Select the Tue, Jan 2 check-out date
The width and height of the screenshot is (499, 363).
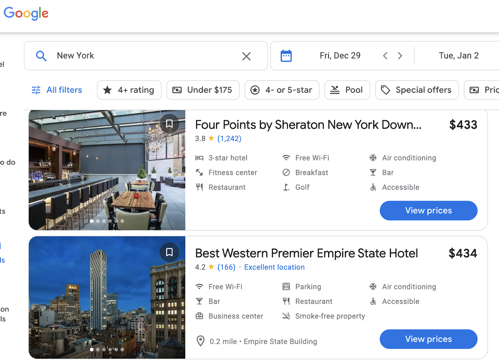click(458, 56)
